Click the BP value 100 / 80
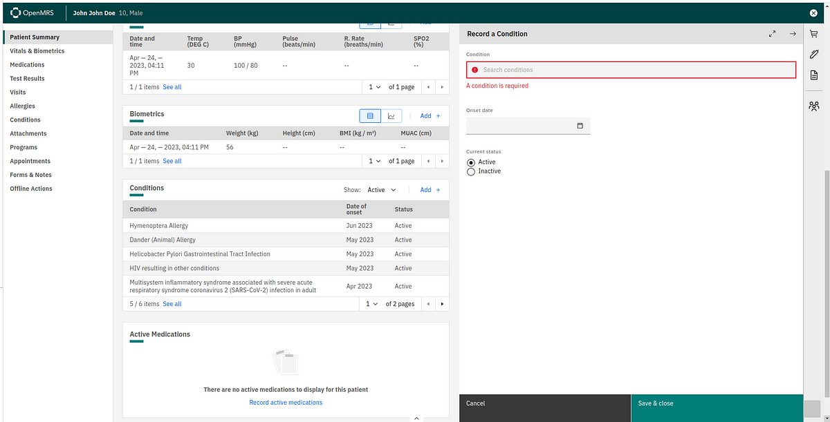This screenshot has width=830, height=422. (x=246, y=66)
